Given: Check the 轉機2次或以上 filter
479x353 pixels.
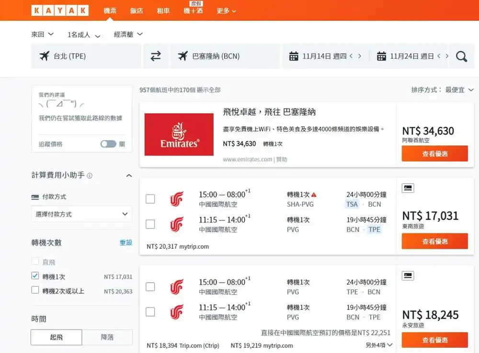Looking at the screenshot, I should [x=35, y=290].
